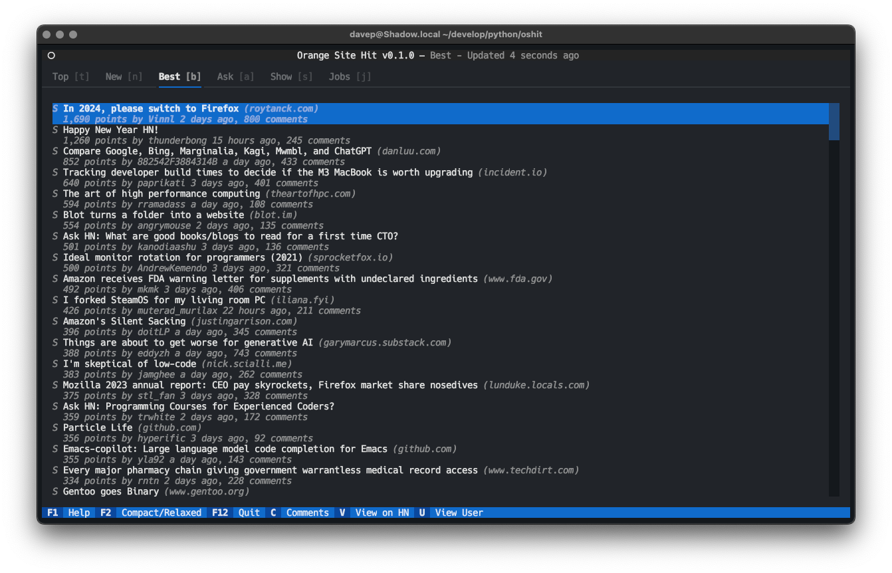Open the Jobs tab
892x573 pixels.
pyautogui.click(x=350, y=76)
